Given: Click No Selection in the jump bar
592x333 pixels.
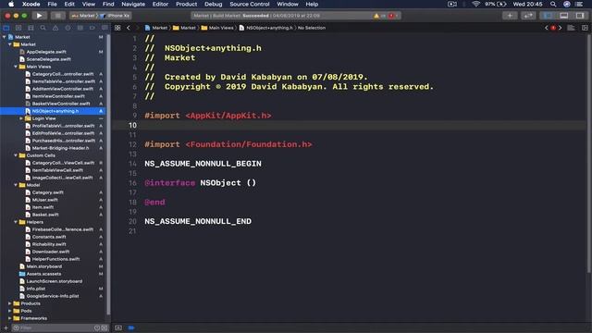Looking at the screenshot, I should tap(312, 28).
